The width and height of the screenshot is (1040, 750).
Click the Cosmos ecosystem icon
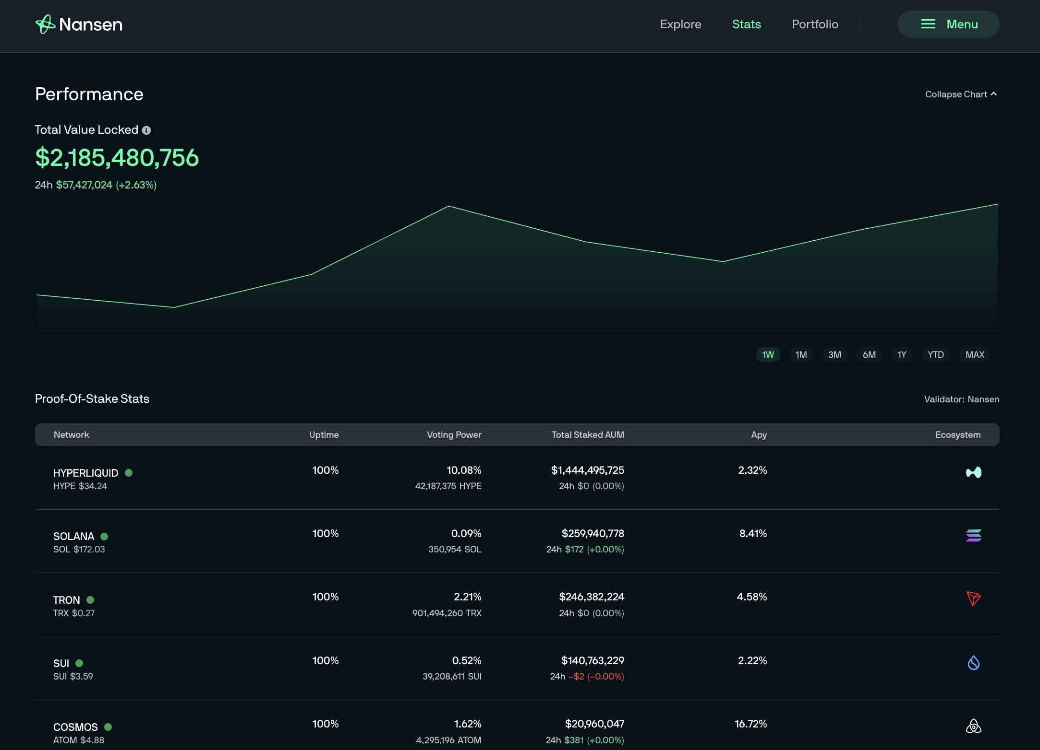tap(973, 726)
